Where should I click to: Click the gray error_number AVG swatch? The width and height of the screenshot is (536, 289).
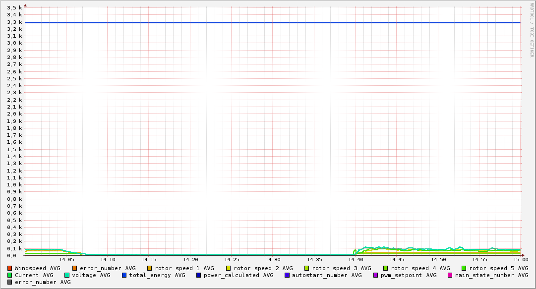(x=10, y=282)
